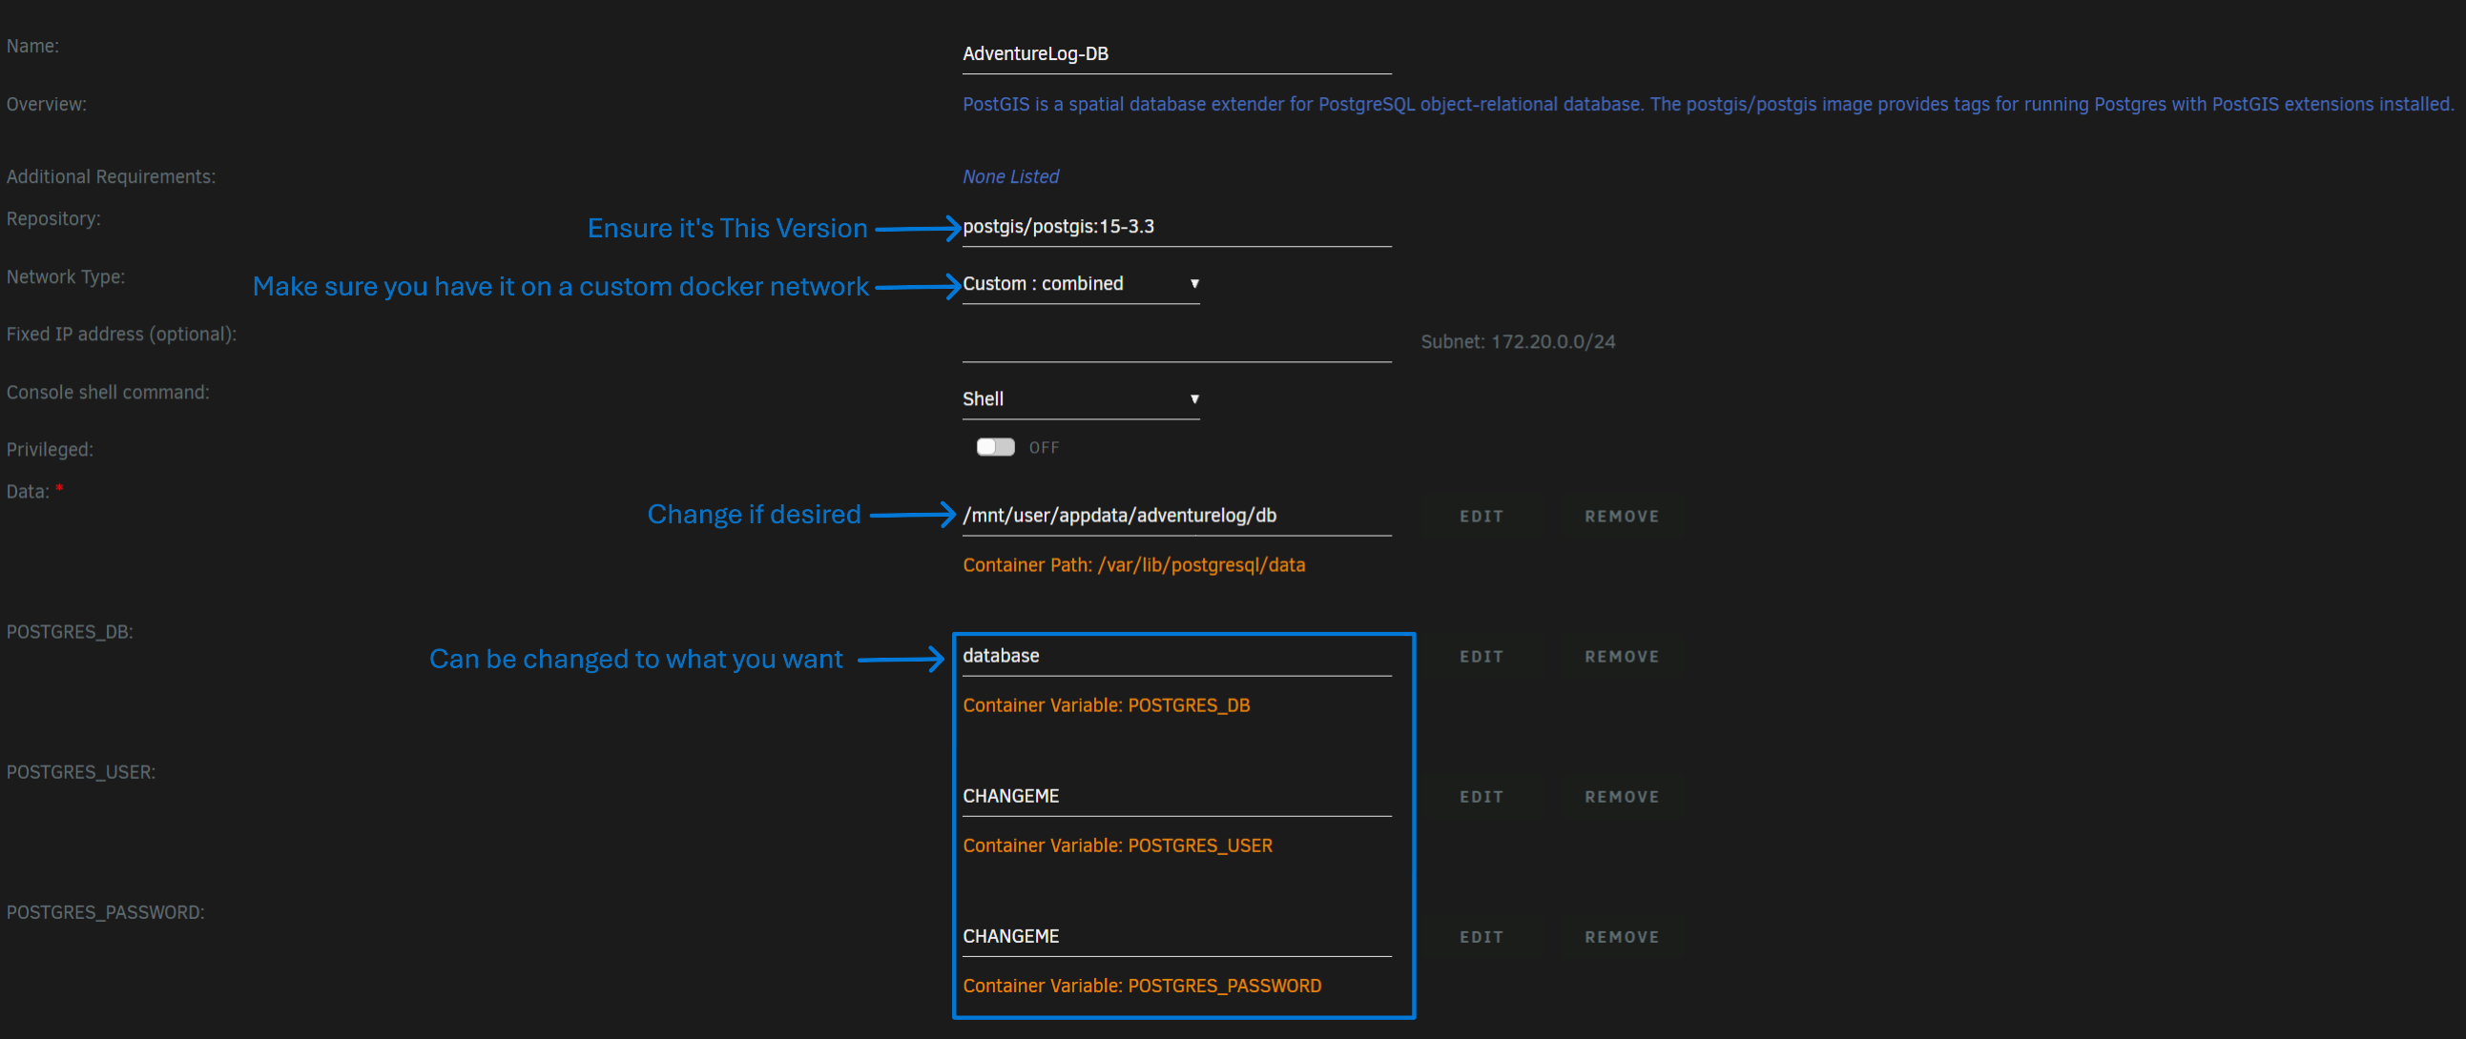Edit the POSTGRES_USER variable
This screenshot has height=1039, width=2466.
[1481, 797]
